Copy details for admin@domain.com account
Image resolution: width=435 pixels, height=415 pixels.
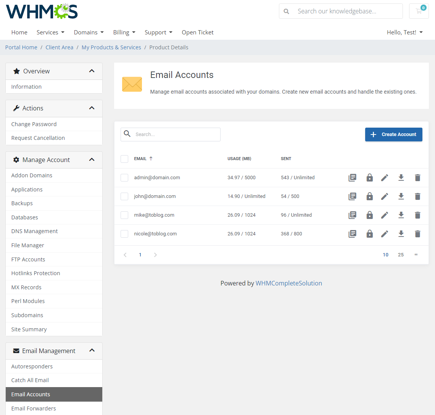pos(352,177)
